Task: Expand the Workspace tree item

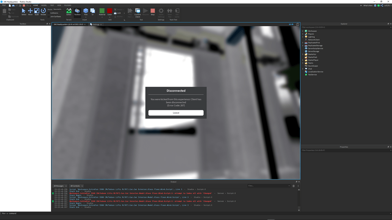Action: [x=303, y=31]
